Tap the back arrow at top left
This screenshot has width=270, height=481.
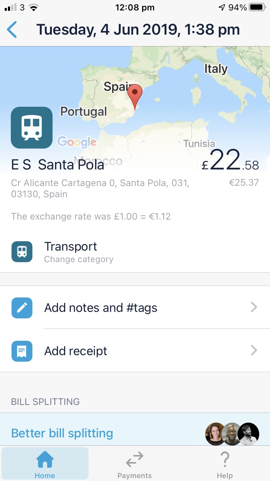(12, 30)
